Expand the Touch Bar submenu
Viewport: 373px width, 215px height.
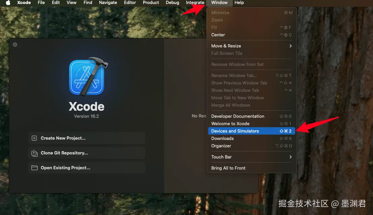coord(251,157)
